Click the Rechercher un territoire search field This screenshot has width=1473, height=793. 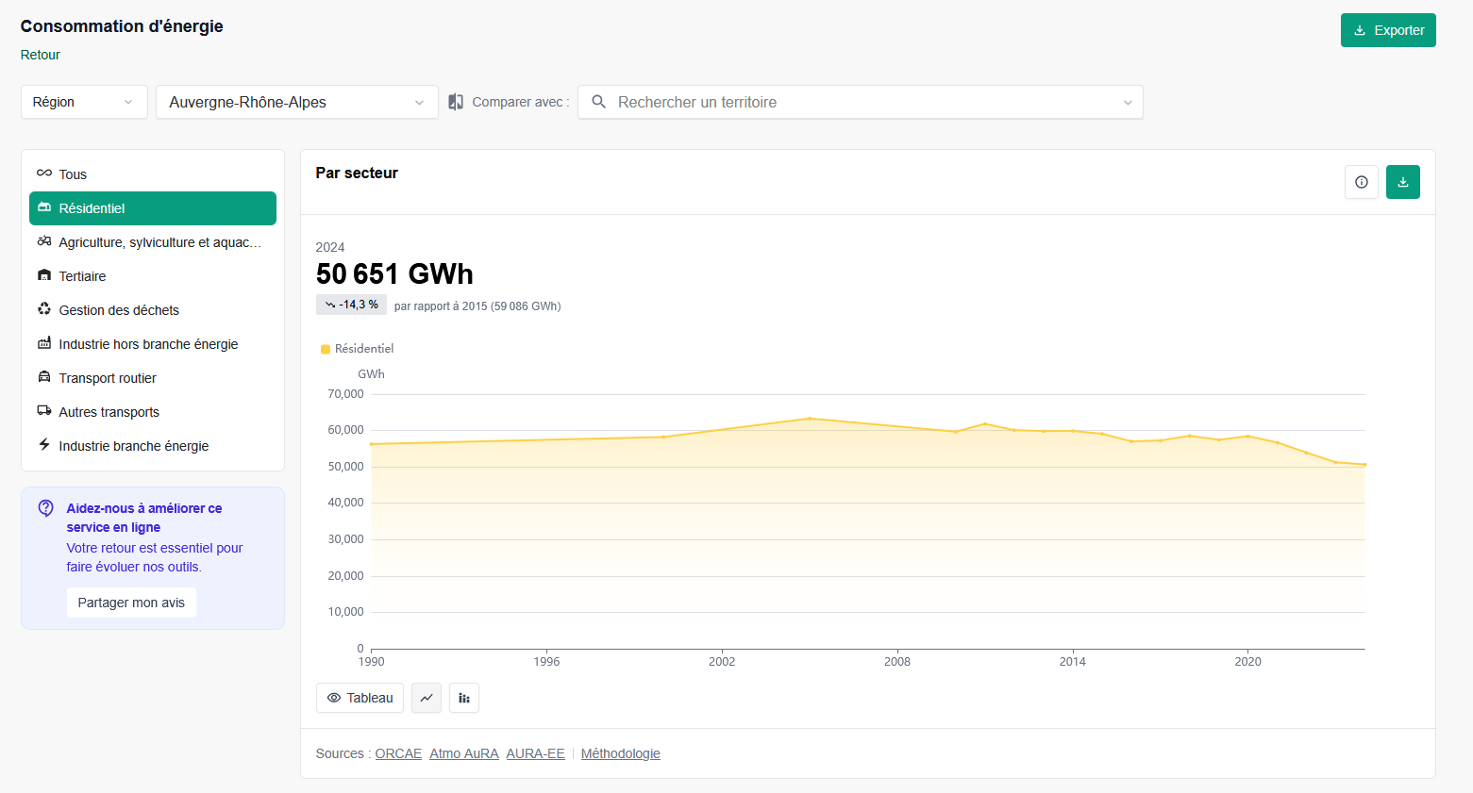(861, 102)
